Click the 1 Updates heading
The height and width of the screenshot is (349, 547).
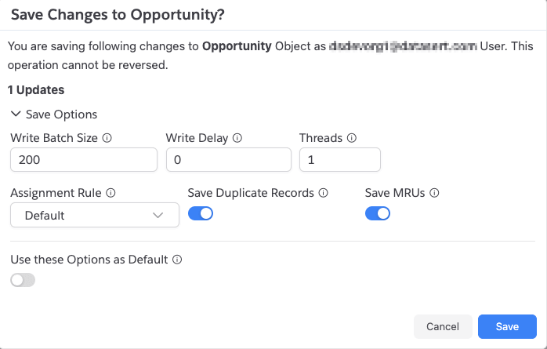click(36, 90)
